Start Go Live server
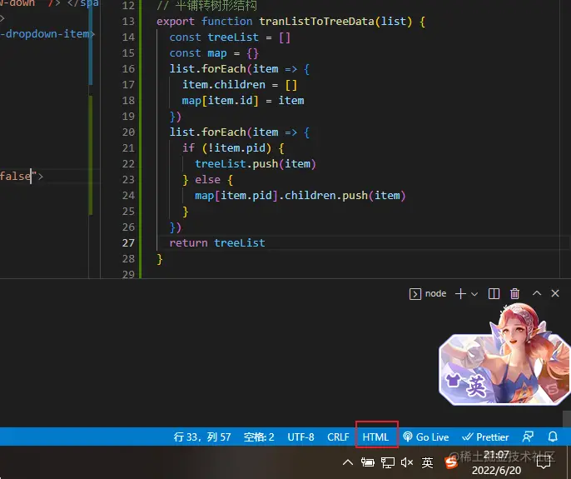This screenshot has width=571, height=479. 425,437
